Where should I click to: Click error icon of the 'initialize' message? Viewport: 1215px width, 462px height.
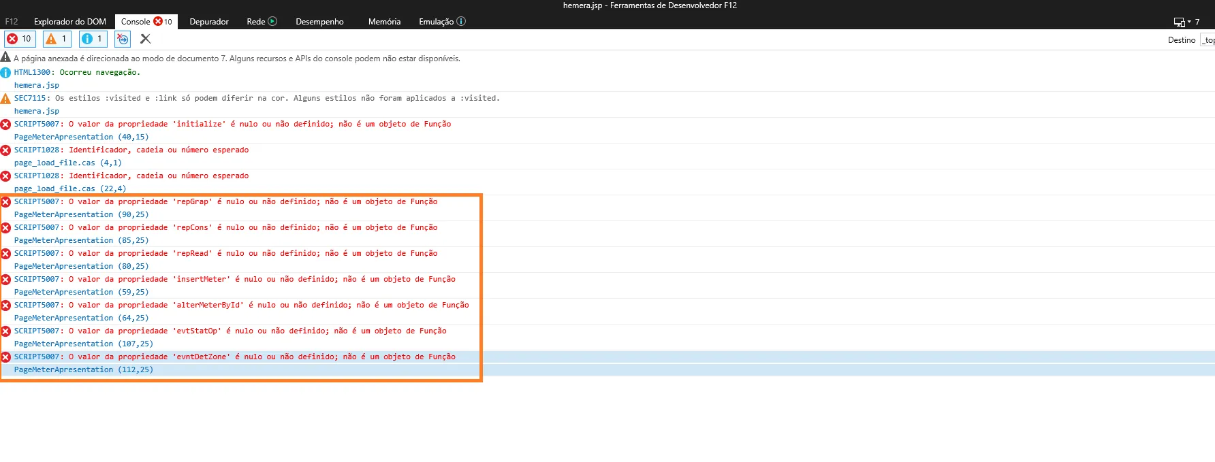5,125
